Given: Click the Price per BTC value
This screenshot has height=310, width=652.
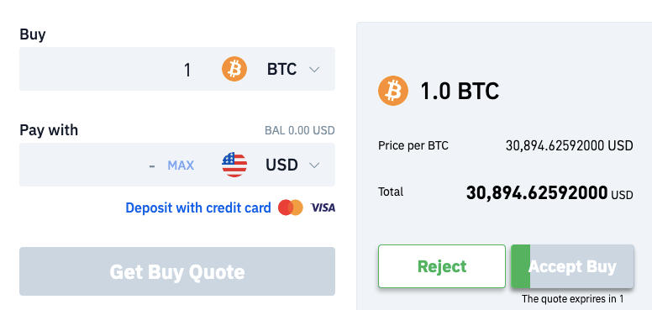Looking at the screenshot, I should coord(570,146).
